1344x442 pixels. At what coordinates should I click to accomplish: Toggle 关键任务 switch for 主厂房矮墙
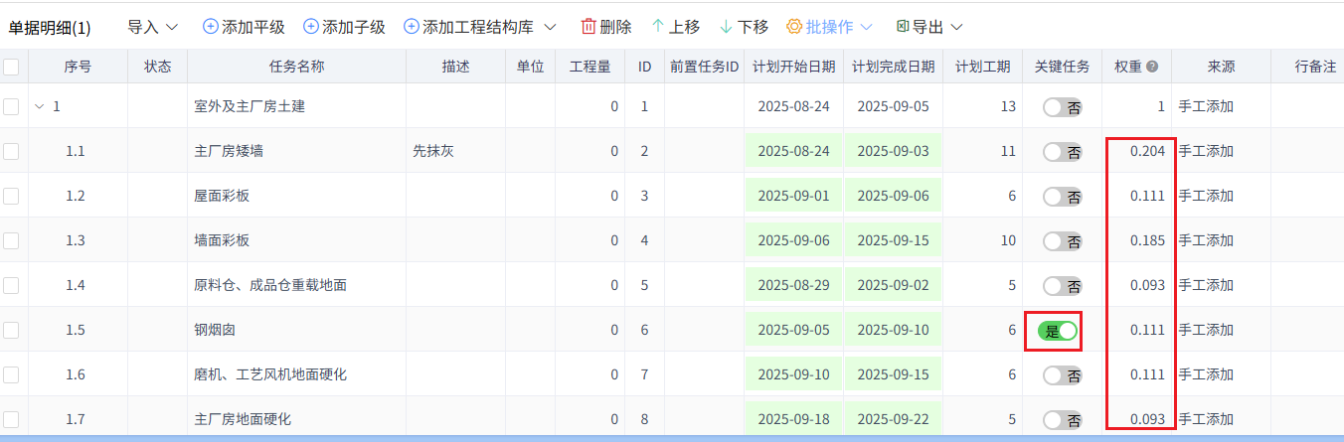pos(1063,152)
